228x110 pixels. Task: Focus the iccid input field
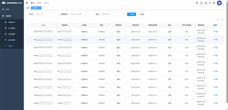47,14
